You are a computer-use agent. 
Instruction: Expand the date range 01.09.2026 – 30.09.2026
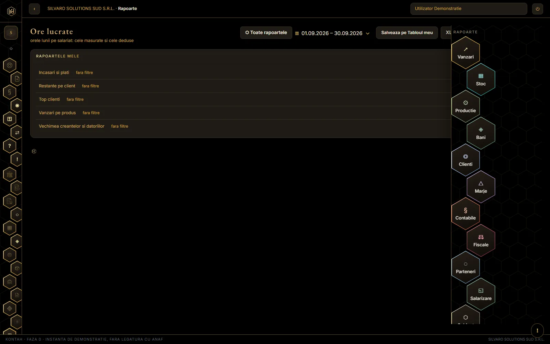332,33
